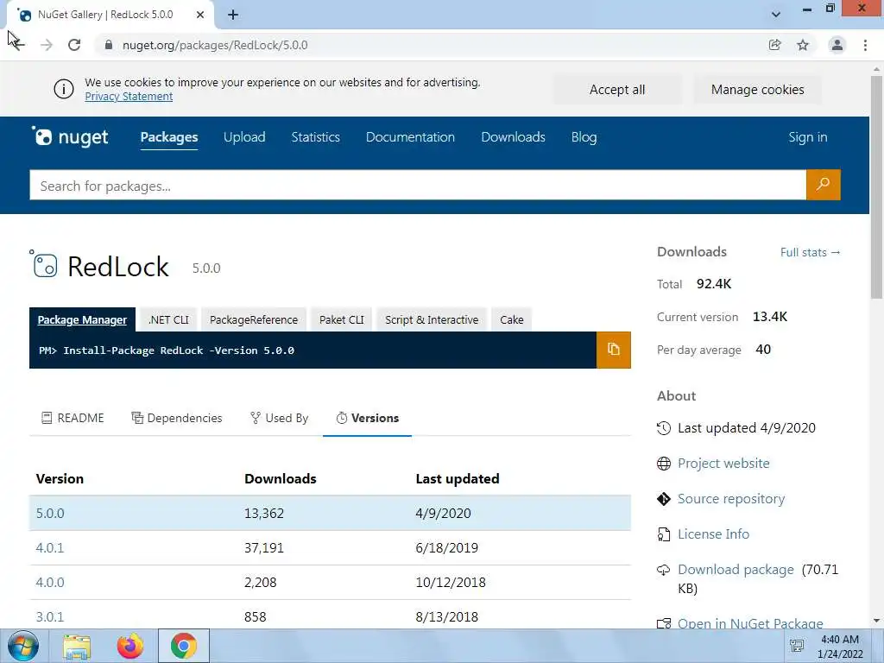884x663 pixels.
Task: Click the Last updated 4/9/2020 text
Action: tap(747, 428)
